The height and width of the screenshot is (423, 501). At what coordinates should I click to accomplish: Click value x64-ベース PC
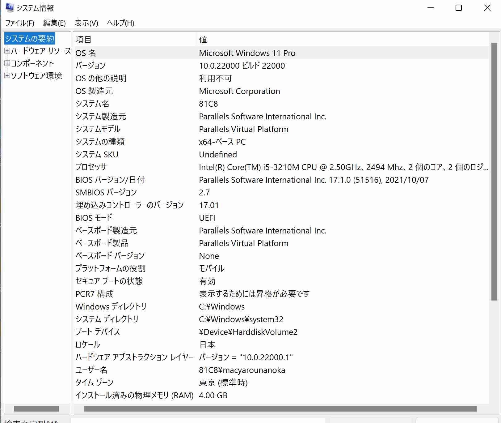pyautogui.click(x=222, y=142)
